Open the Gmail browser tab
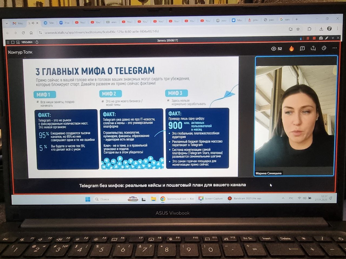The width and height of the screenshot is (346, 259). tap(18, 23)
